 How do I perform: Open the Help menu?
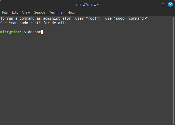pyautogui.click(x=71, y=12)
